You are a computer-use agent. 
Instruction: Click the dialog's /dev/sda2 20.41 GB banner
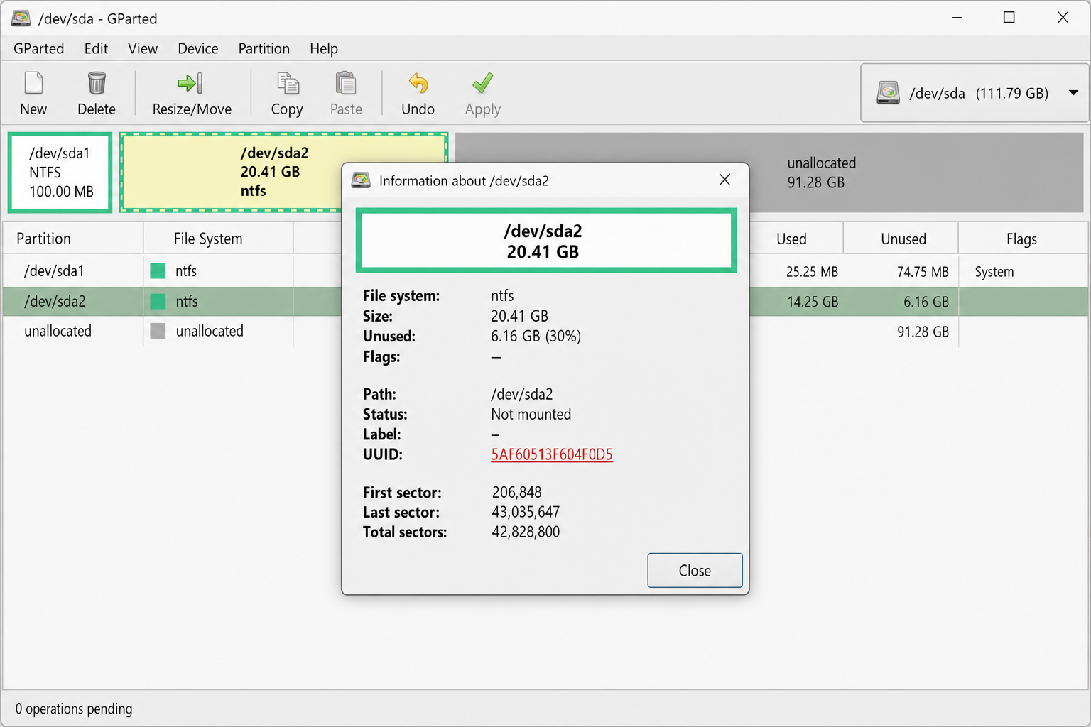[545, 241]
